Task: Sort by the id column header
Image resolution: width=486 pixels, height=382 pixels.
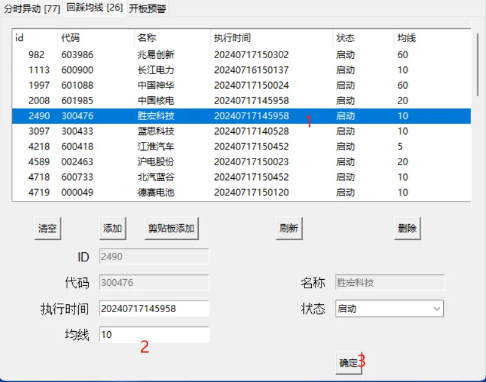Action: pyautogui.click(x=35, y=38)
